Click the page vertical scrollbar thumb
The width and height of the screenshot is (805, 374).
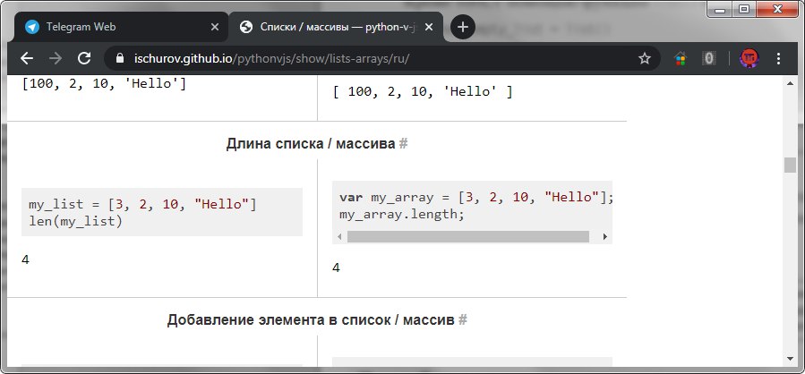tap(790, 166)
